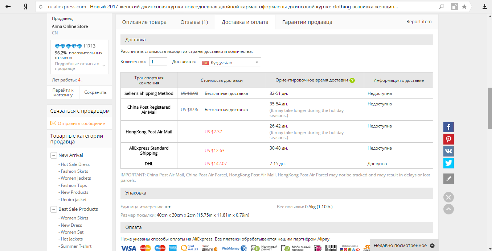Open the Гарантии продавца tab

(x=307, y=22)
